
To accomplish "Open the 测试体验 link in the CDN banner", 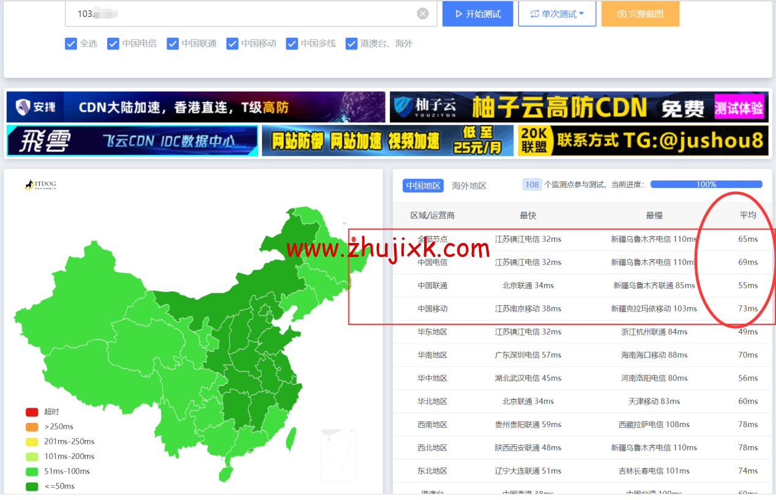I will coord(739,106).
